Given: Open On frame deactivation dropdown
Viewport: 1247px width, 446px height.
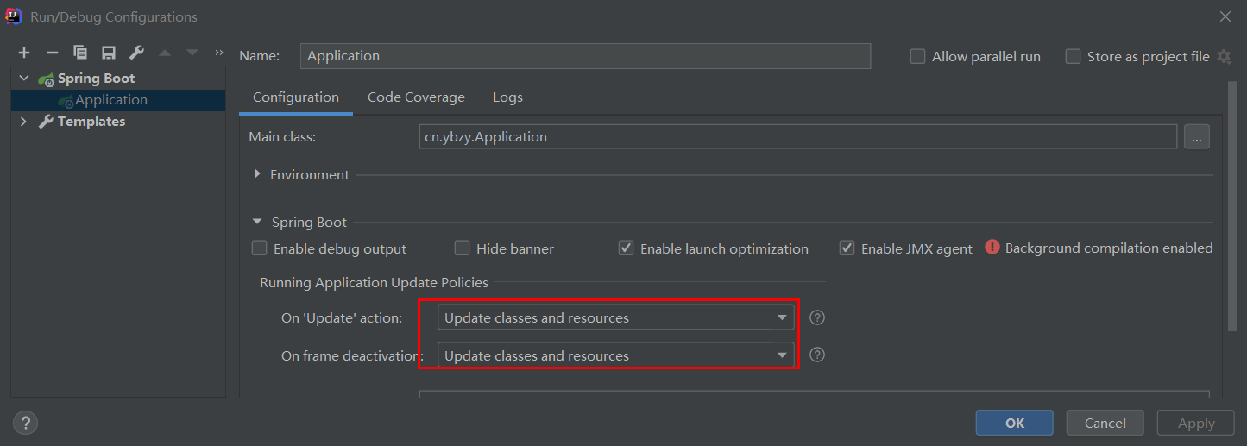Looking at the screenshot, I should coord(616,355).
